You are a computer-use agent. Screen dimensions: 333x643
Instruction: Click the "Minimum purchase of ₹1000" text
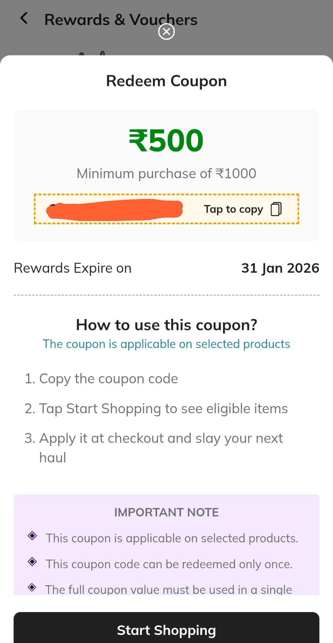click(166, 174)
